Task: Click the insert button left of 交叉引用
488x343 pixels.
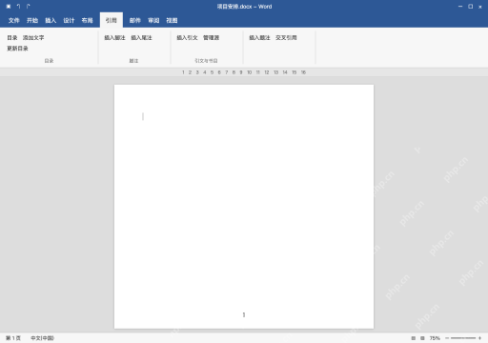Action: click(259, 38)
